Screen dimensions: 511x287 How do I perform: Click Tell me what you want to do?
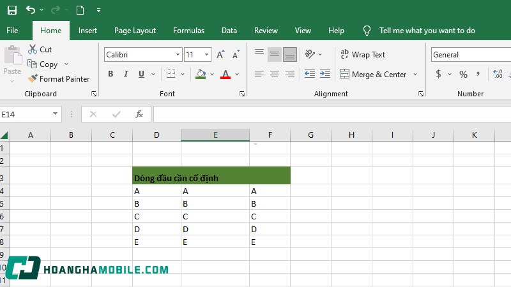tap(427, 31)
